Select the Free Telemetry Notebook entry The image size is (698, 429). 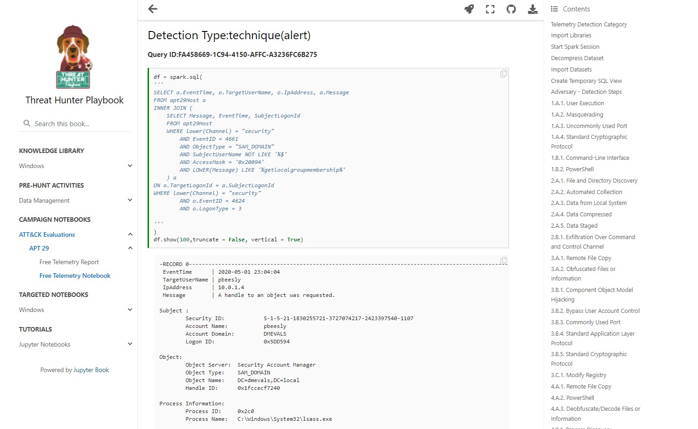75,276
